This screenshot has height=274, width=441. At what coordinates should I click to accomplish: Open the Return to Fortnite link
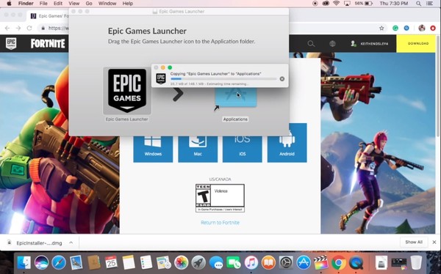(220, 223)
